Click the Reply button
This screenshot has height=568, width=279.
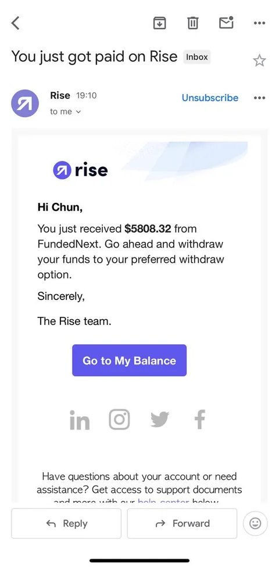(66, 523)
